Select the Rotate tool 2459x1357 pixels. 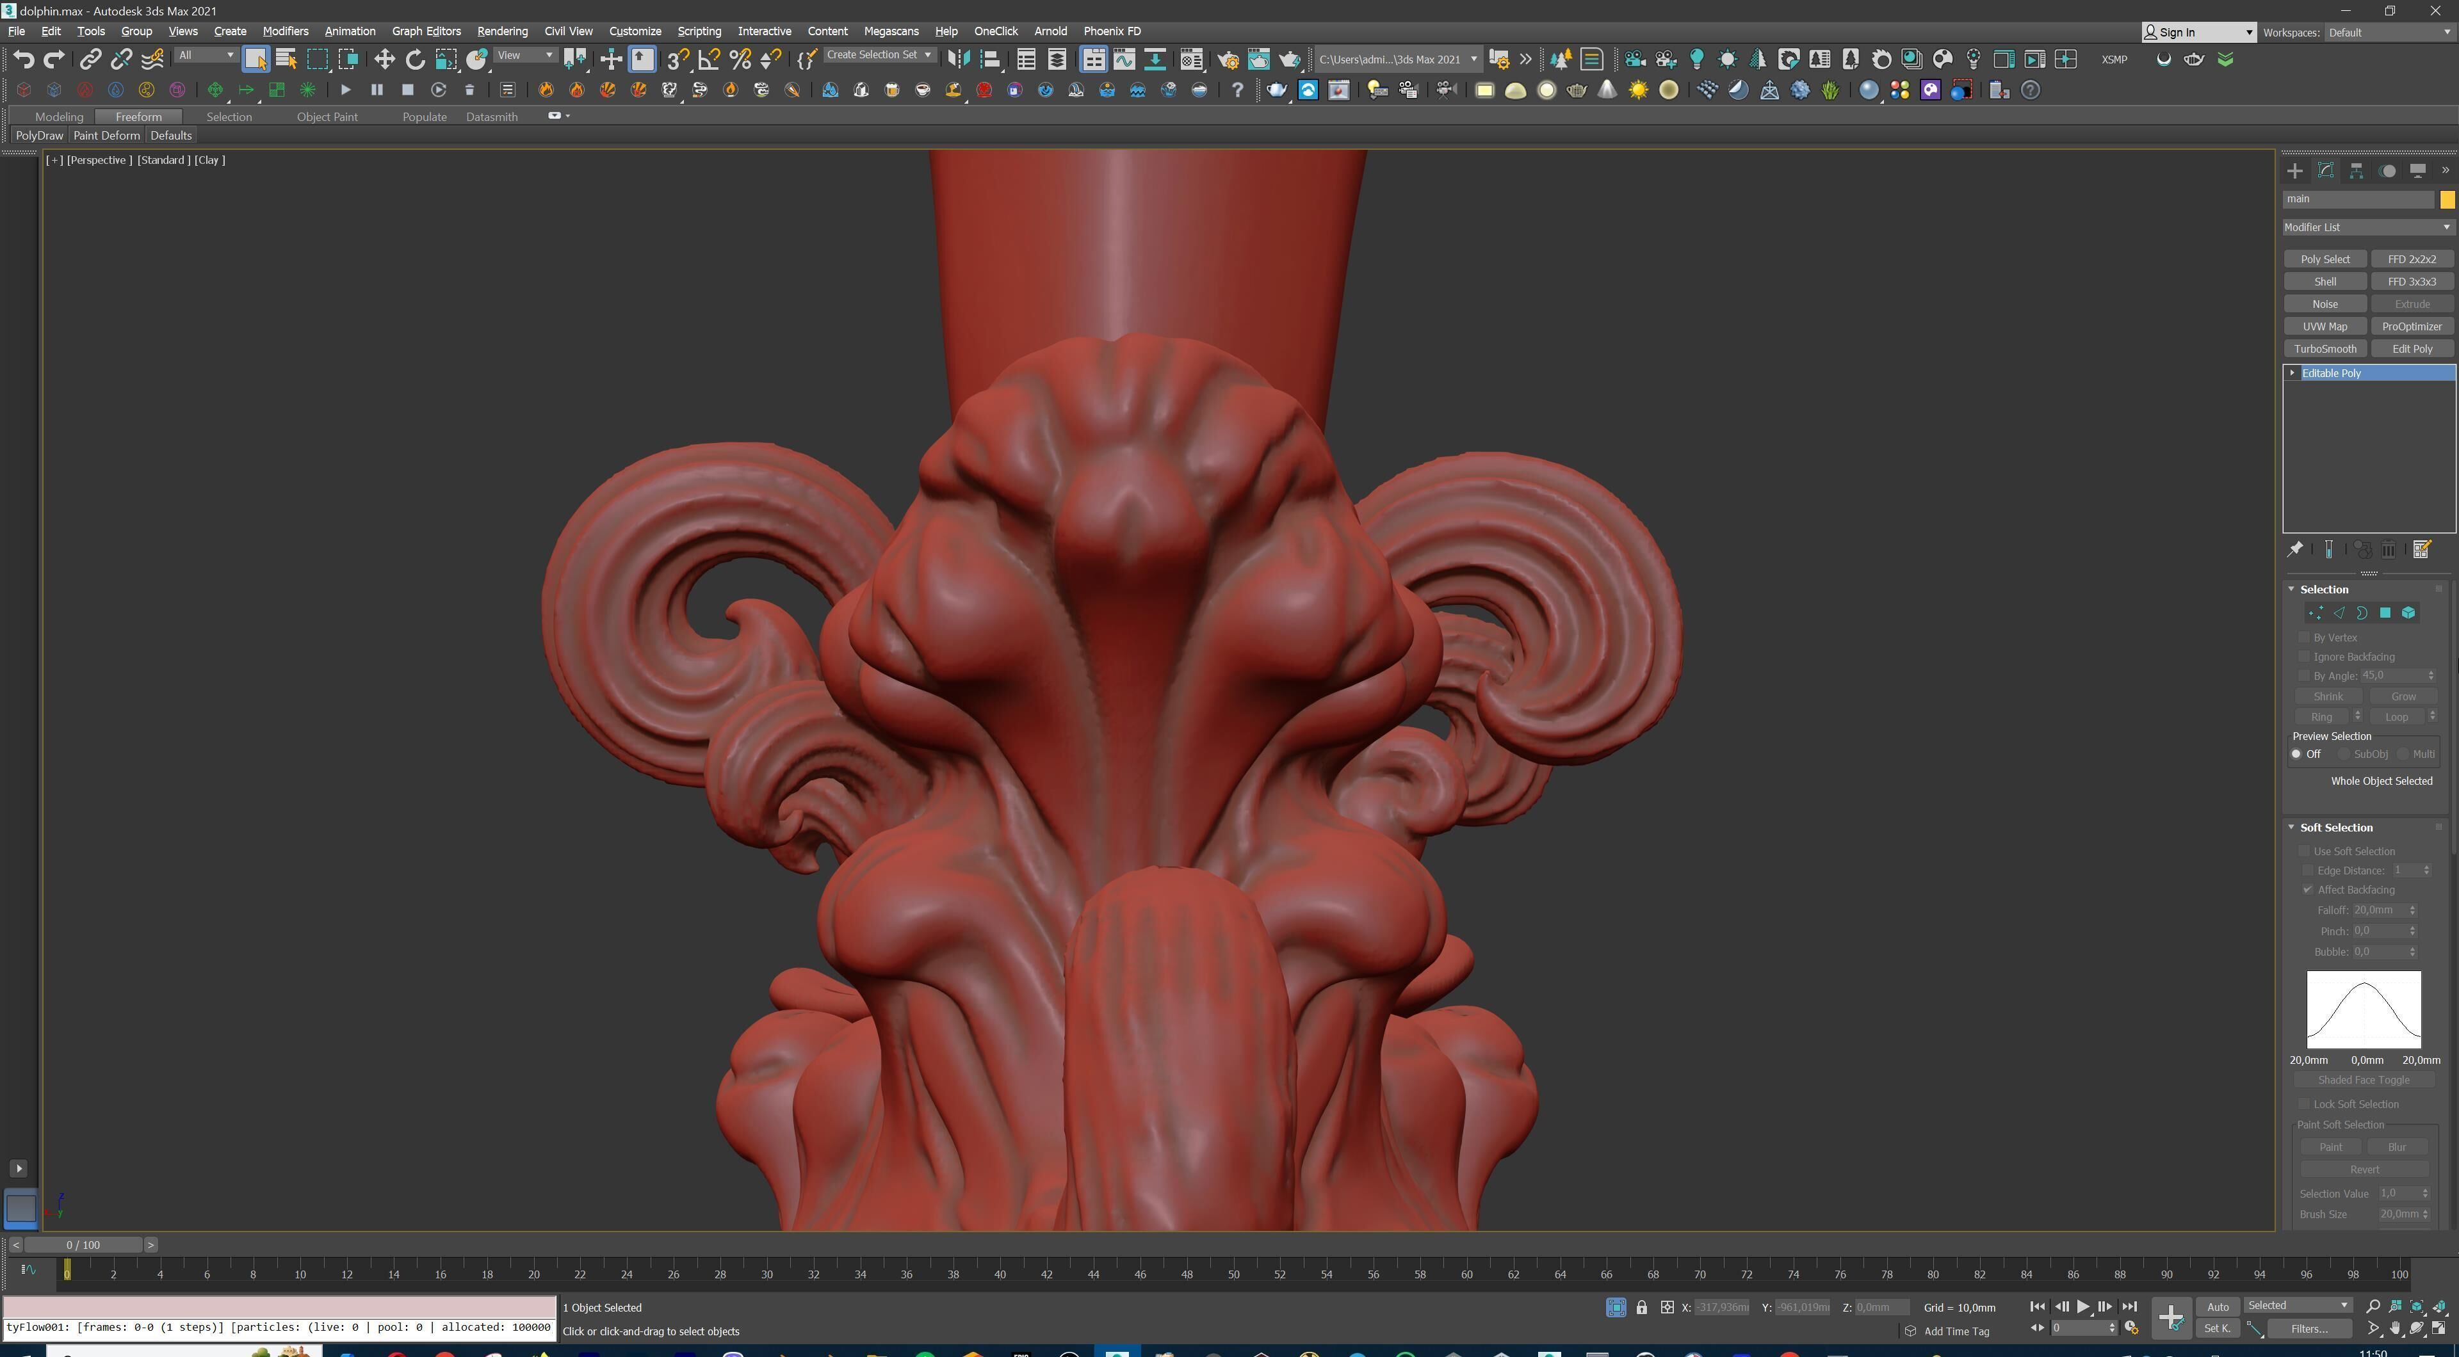pos(414,59)
